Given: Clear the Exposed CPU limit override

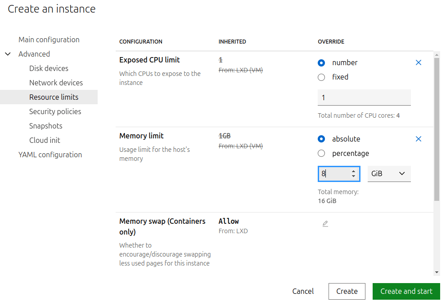Looking at the screenshot, I should pyautogui.click(x=418, y=63).
